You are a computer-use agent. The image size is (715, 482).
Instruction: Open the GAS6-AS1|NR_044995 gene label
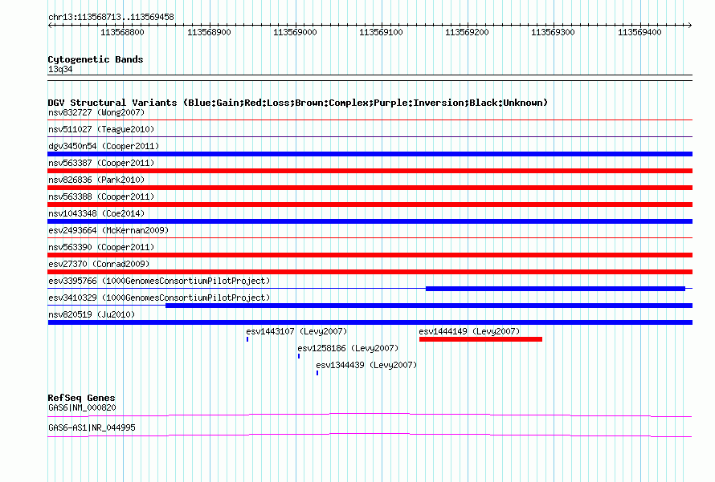click(92, 427)
